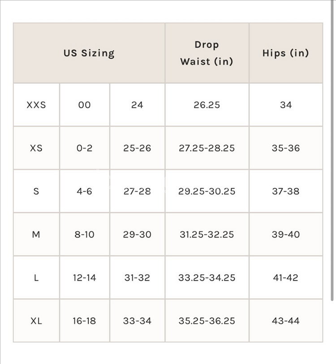Viewport: 336px width, 364px height.
Task: Click the XL size label cell
Action: coord(36,321)
